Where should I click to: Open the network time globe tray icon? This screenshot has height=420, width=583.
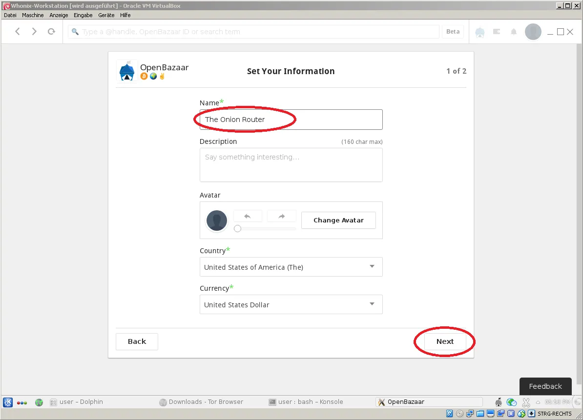pos(512,402)
